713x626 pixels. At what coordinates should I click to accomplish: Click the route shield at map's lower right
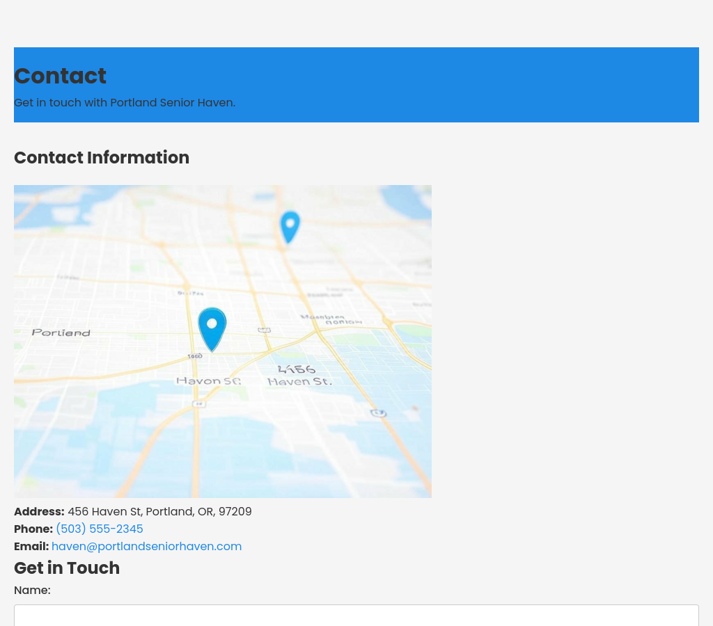(378, 413)
